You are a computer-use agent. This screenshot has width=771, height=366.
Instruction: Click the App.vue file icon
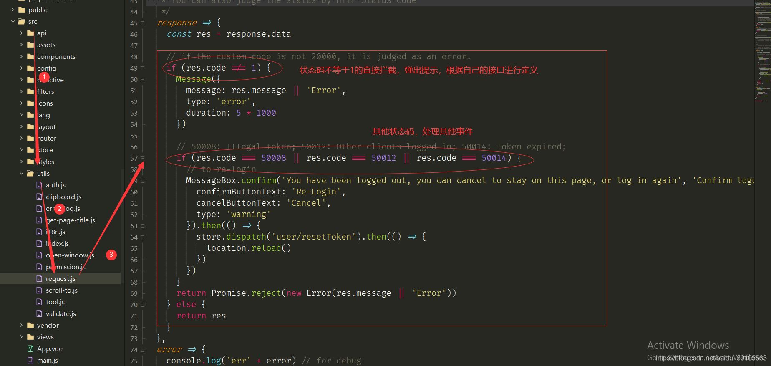(30, 348)
